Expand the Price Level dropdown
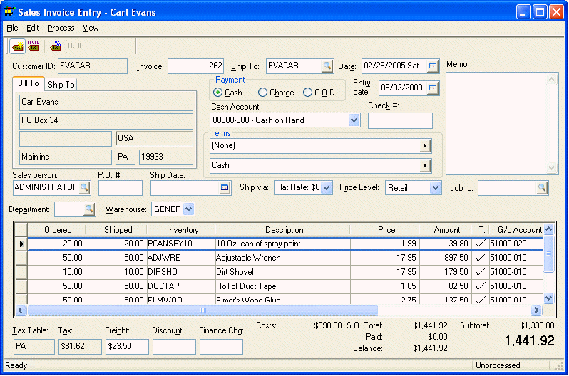This screenshot has width=569, height=376. click(x=435, y=188)
